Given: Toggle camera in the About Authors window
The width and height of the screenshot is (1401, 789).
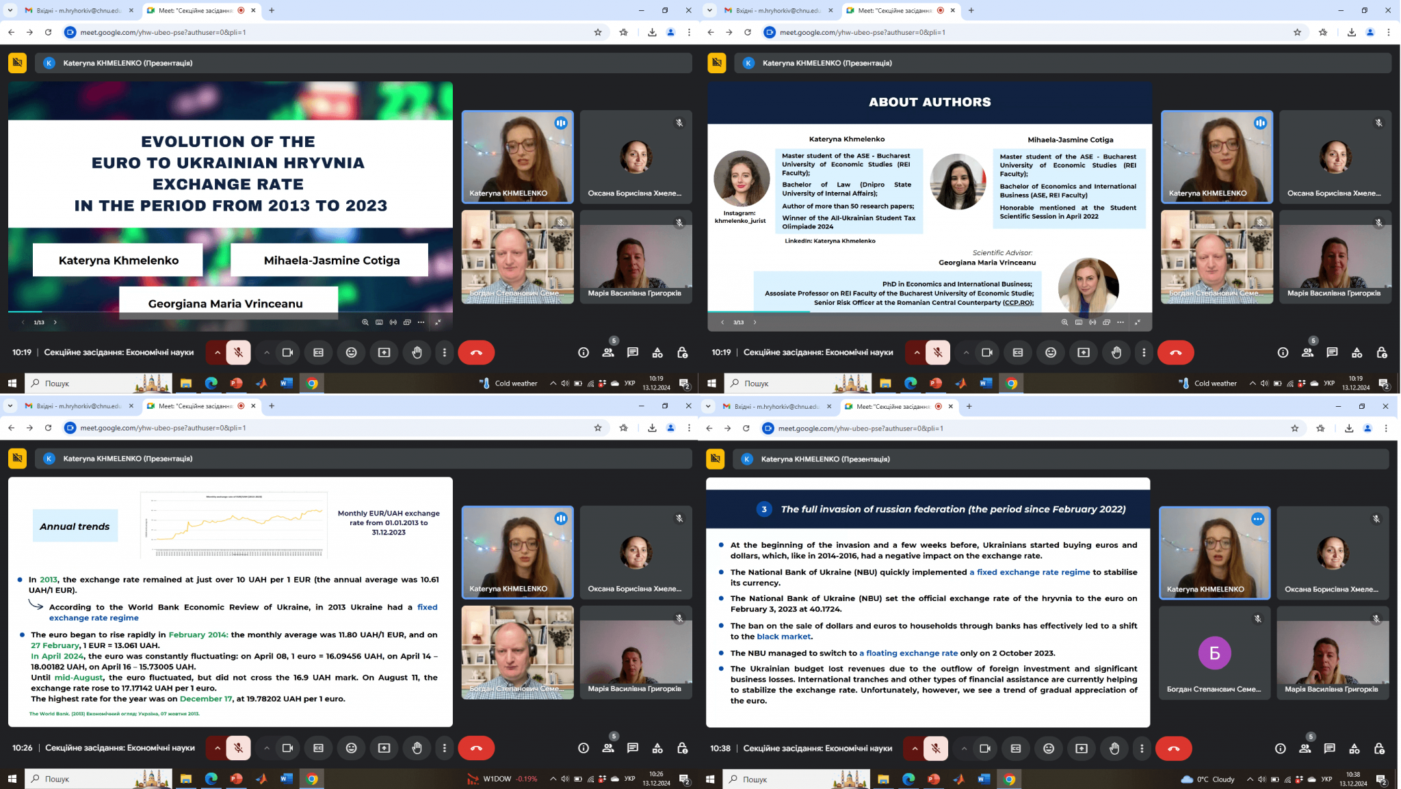Looking at the screenshot, I should tap(987, 353).
